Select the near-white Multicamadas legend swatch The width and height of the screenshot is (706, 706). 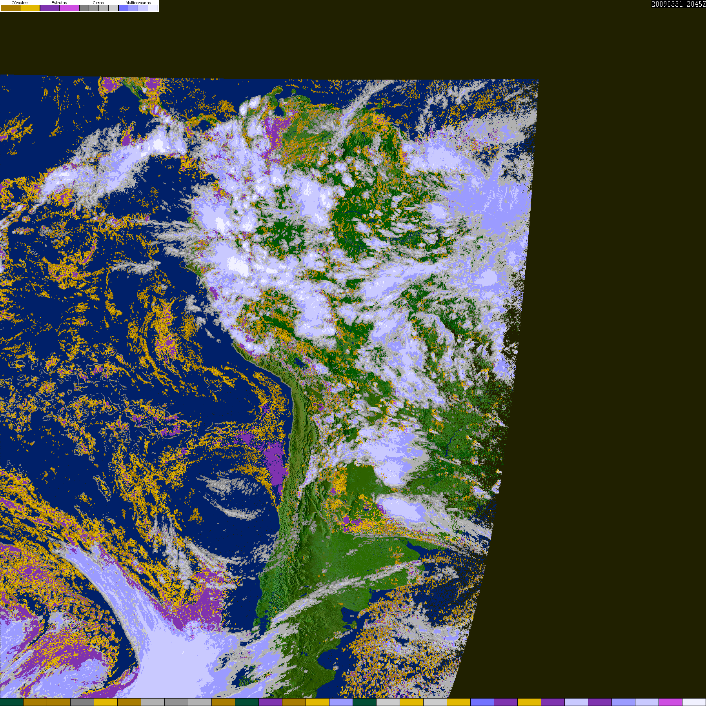pos(153,8)
